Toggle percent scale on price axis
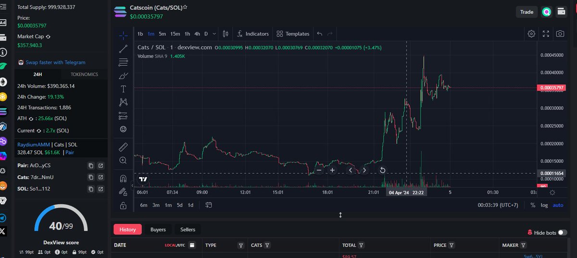 533,205
